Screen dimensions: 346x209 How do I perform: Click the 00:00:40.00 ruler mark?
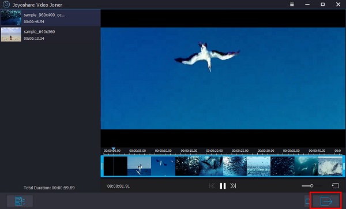click(x=317, y=151)
